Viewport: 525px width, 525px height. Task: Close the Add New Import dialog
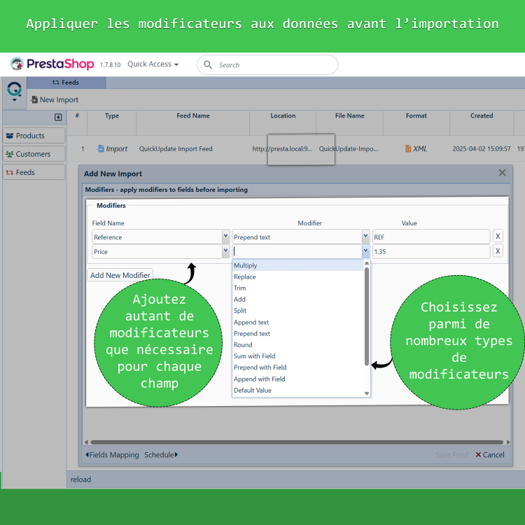pos(502,173)
